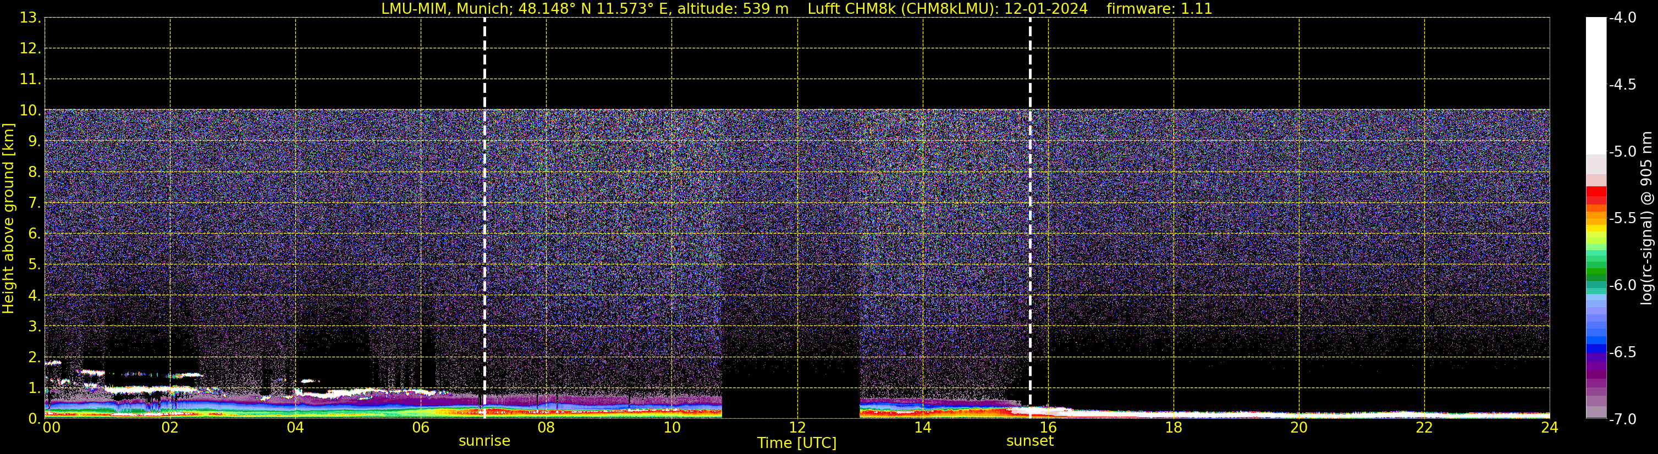Click the '22' time tick label
The width and height of the screenshot is (1658, 454).
[1424, 428]
